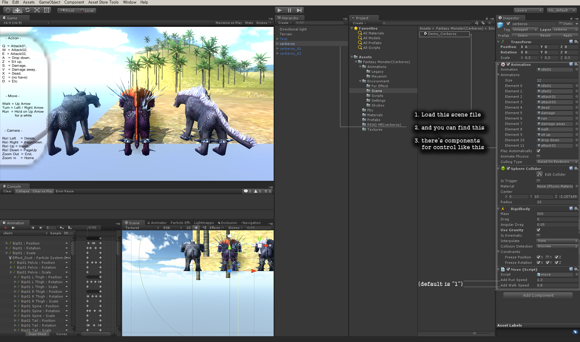Select the Scale tool
Screen dimensions: 580x342
pyautogui.click(x=37, y=10)
